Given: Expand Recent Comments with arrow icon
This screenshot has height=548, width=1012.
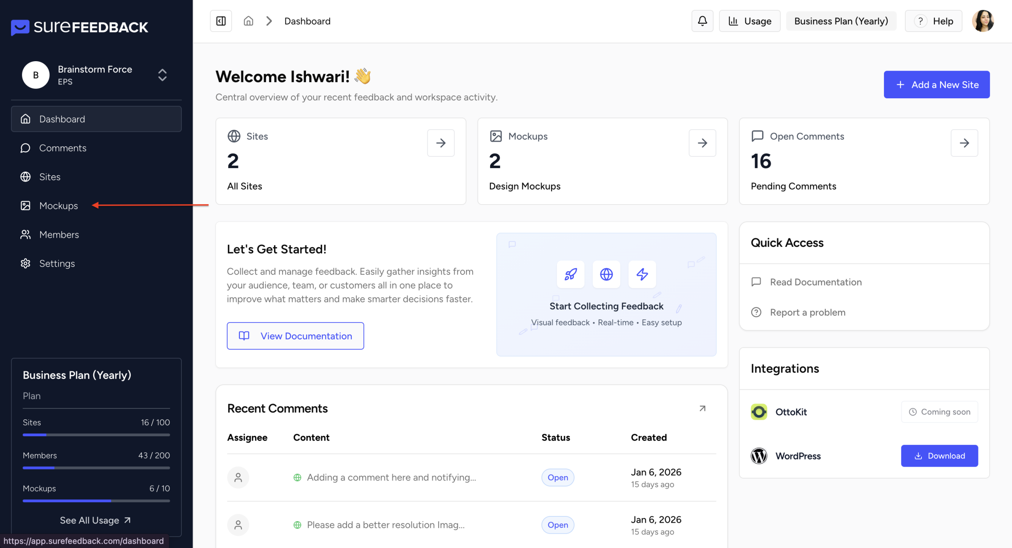Looking at the screenshot, I should coord(702,409).
